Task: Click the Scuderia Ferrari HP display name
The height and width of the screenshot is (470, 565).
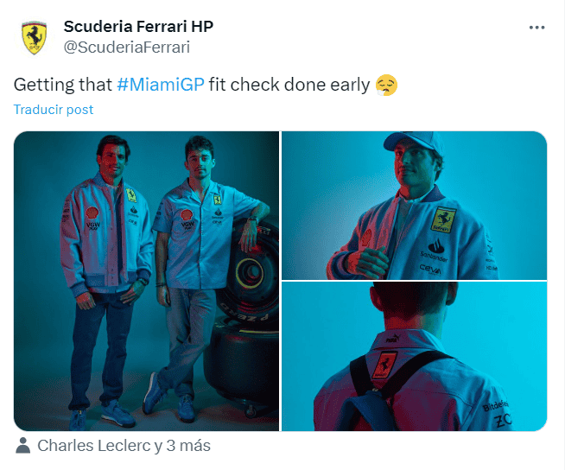Action: coord(138,27)
